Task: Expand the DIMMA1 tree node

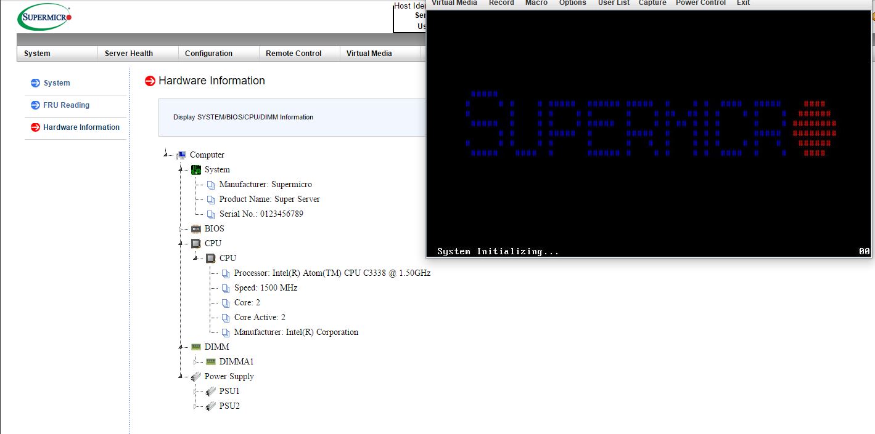Action: 195,362
